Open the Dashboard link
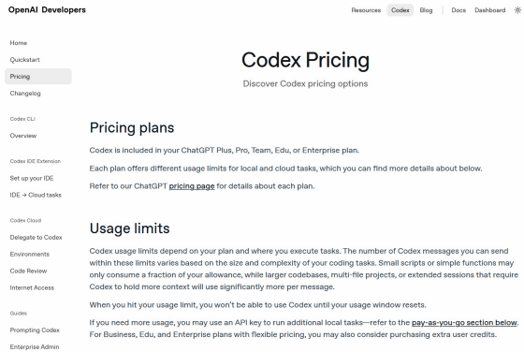The image size is (524, 352). (490, 10)
